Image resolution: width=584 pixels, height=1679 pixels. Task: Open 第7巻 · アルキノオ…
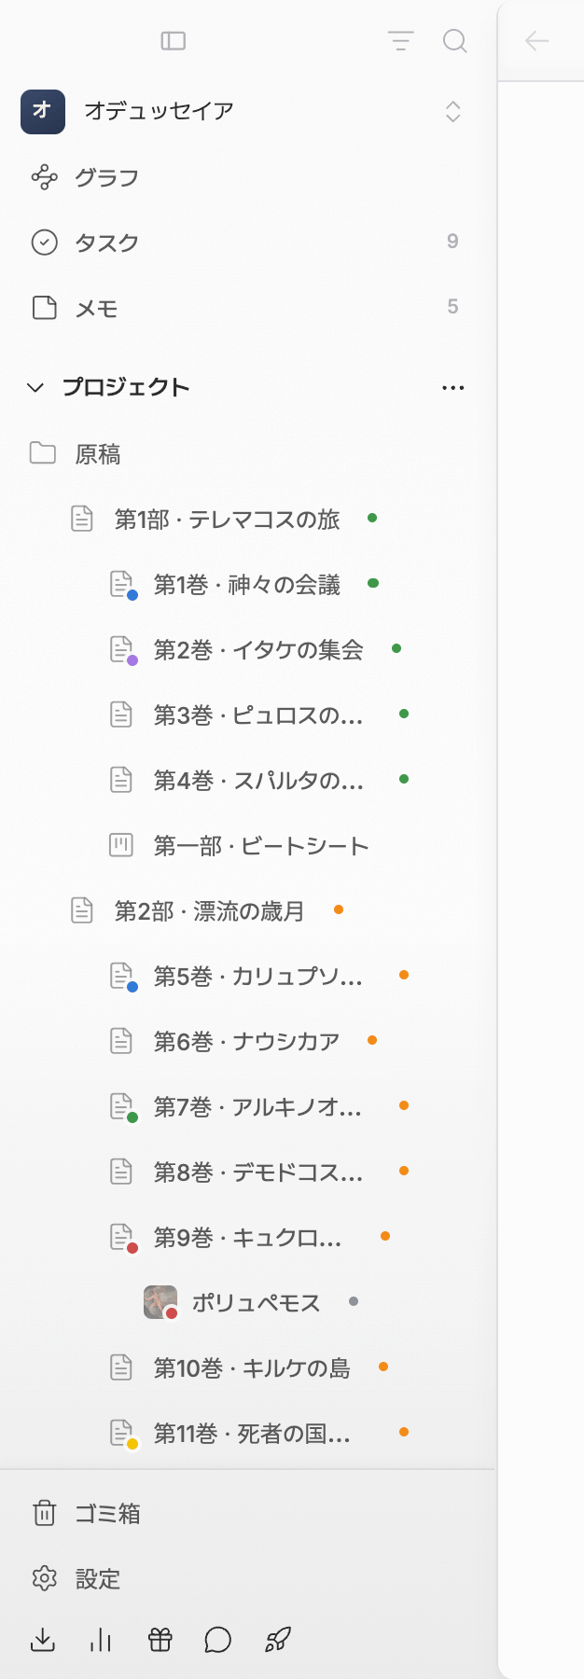(x=258, y=1107)
